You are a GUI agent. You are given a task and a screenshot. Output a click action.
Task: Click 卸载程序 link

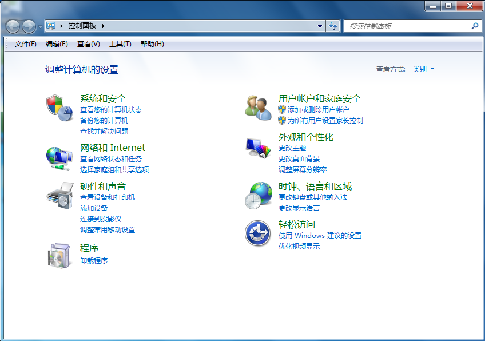[x=94, y=260]
